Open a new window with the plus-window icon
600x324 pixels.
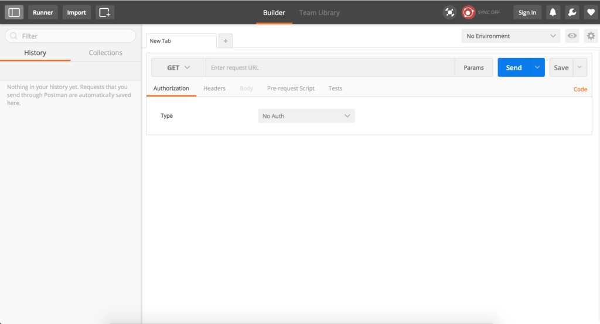coord(104,12)
